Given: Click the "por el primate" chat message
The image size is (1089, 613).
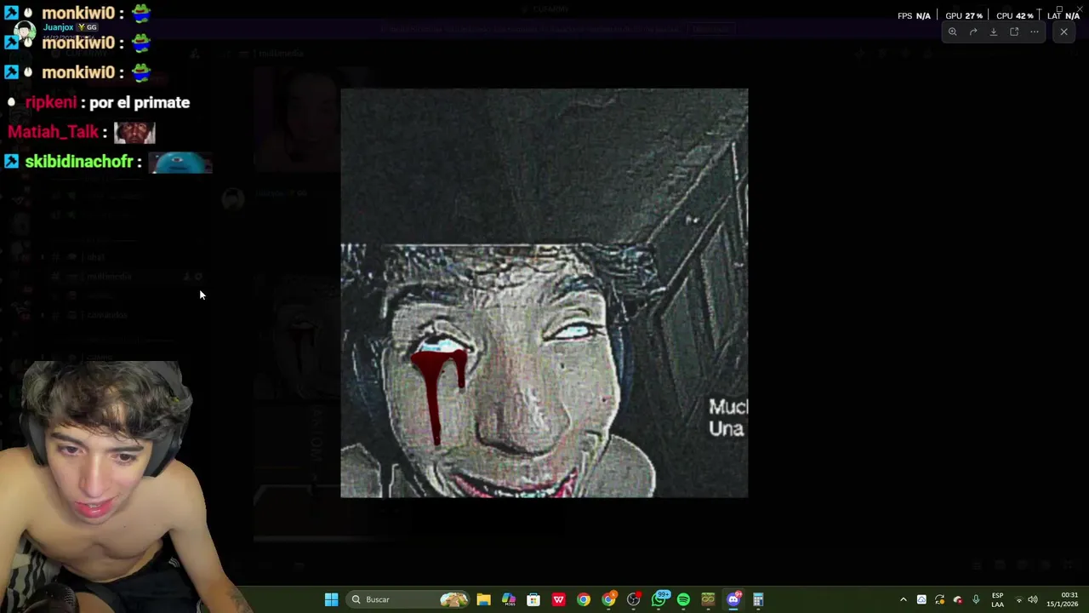Looking at the screenshot, I should click(x=140, y=102).
